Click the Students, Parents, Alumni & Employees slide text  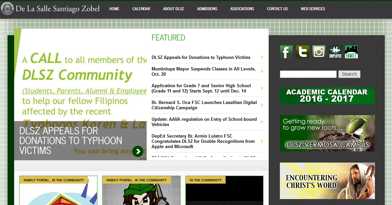(x=84, y=91)
